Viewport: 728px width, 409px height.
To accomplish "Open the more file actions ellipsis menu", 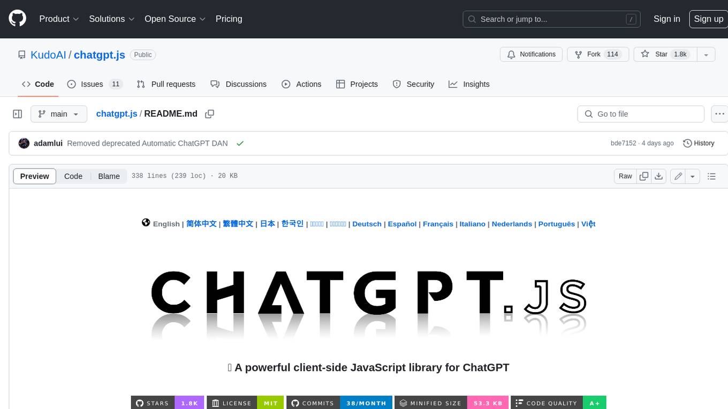I will tap(719, 114).
